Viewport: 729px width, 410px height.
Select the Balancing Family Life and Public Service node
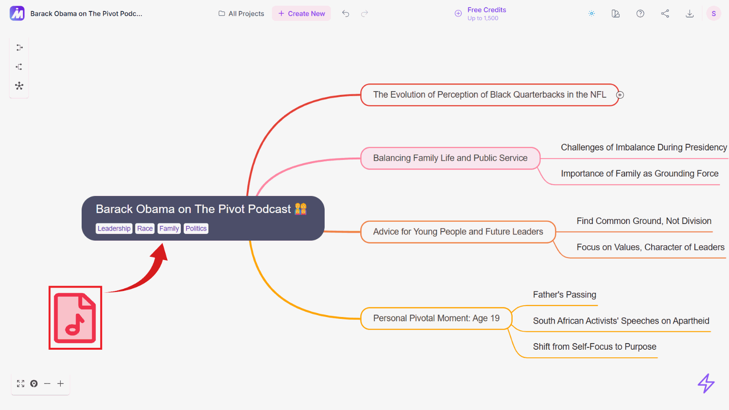[x=450, y=158]
